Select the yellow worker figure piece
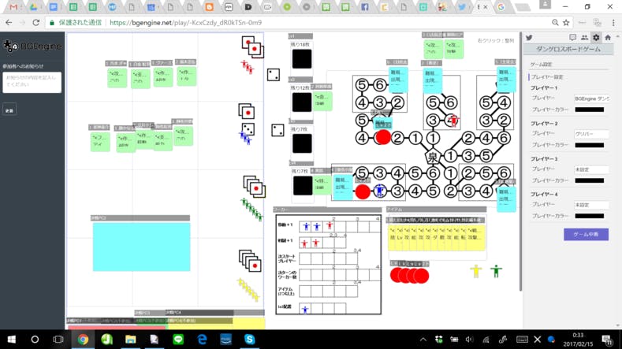The image size is (622, 349). (x=475, y=271)
